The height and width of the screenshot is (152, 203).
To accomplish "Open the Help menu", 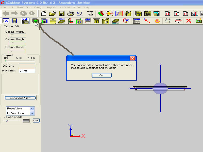I will pyautogui.click(x=87, y=7).
